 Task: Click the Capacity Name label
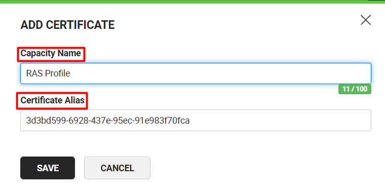tap(51, 53)
